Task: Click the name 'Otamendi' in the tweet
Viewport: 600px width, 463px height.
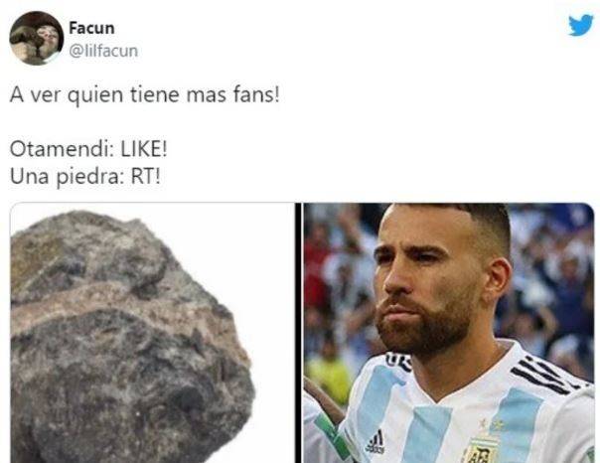Action: coord(59,149)
